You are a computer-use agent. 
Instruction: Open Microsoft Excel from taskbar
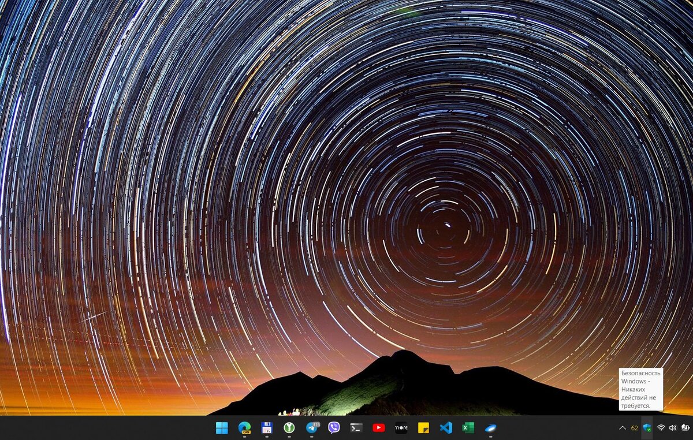[x=468, y=428]
